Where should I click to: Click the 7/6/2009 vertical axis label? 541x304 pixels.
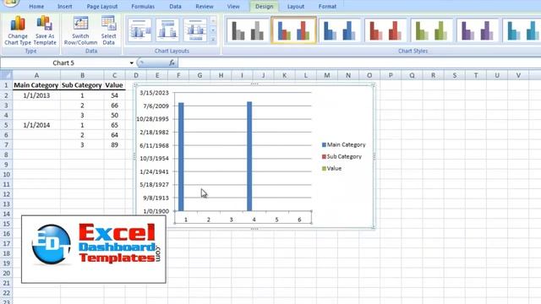[156, 106]
